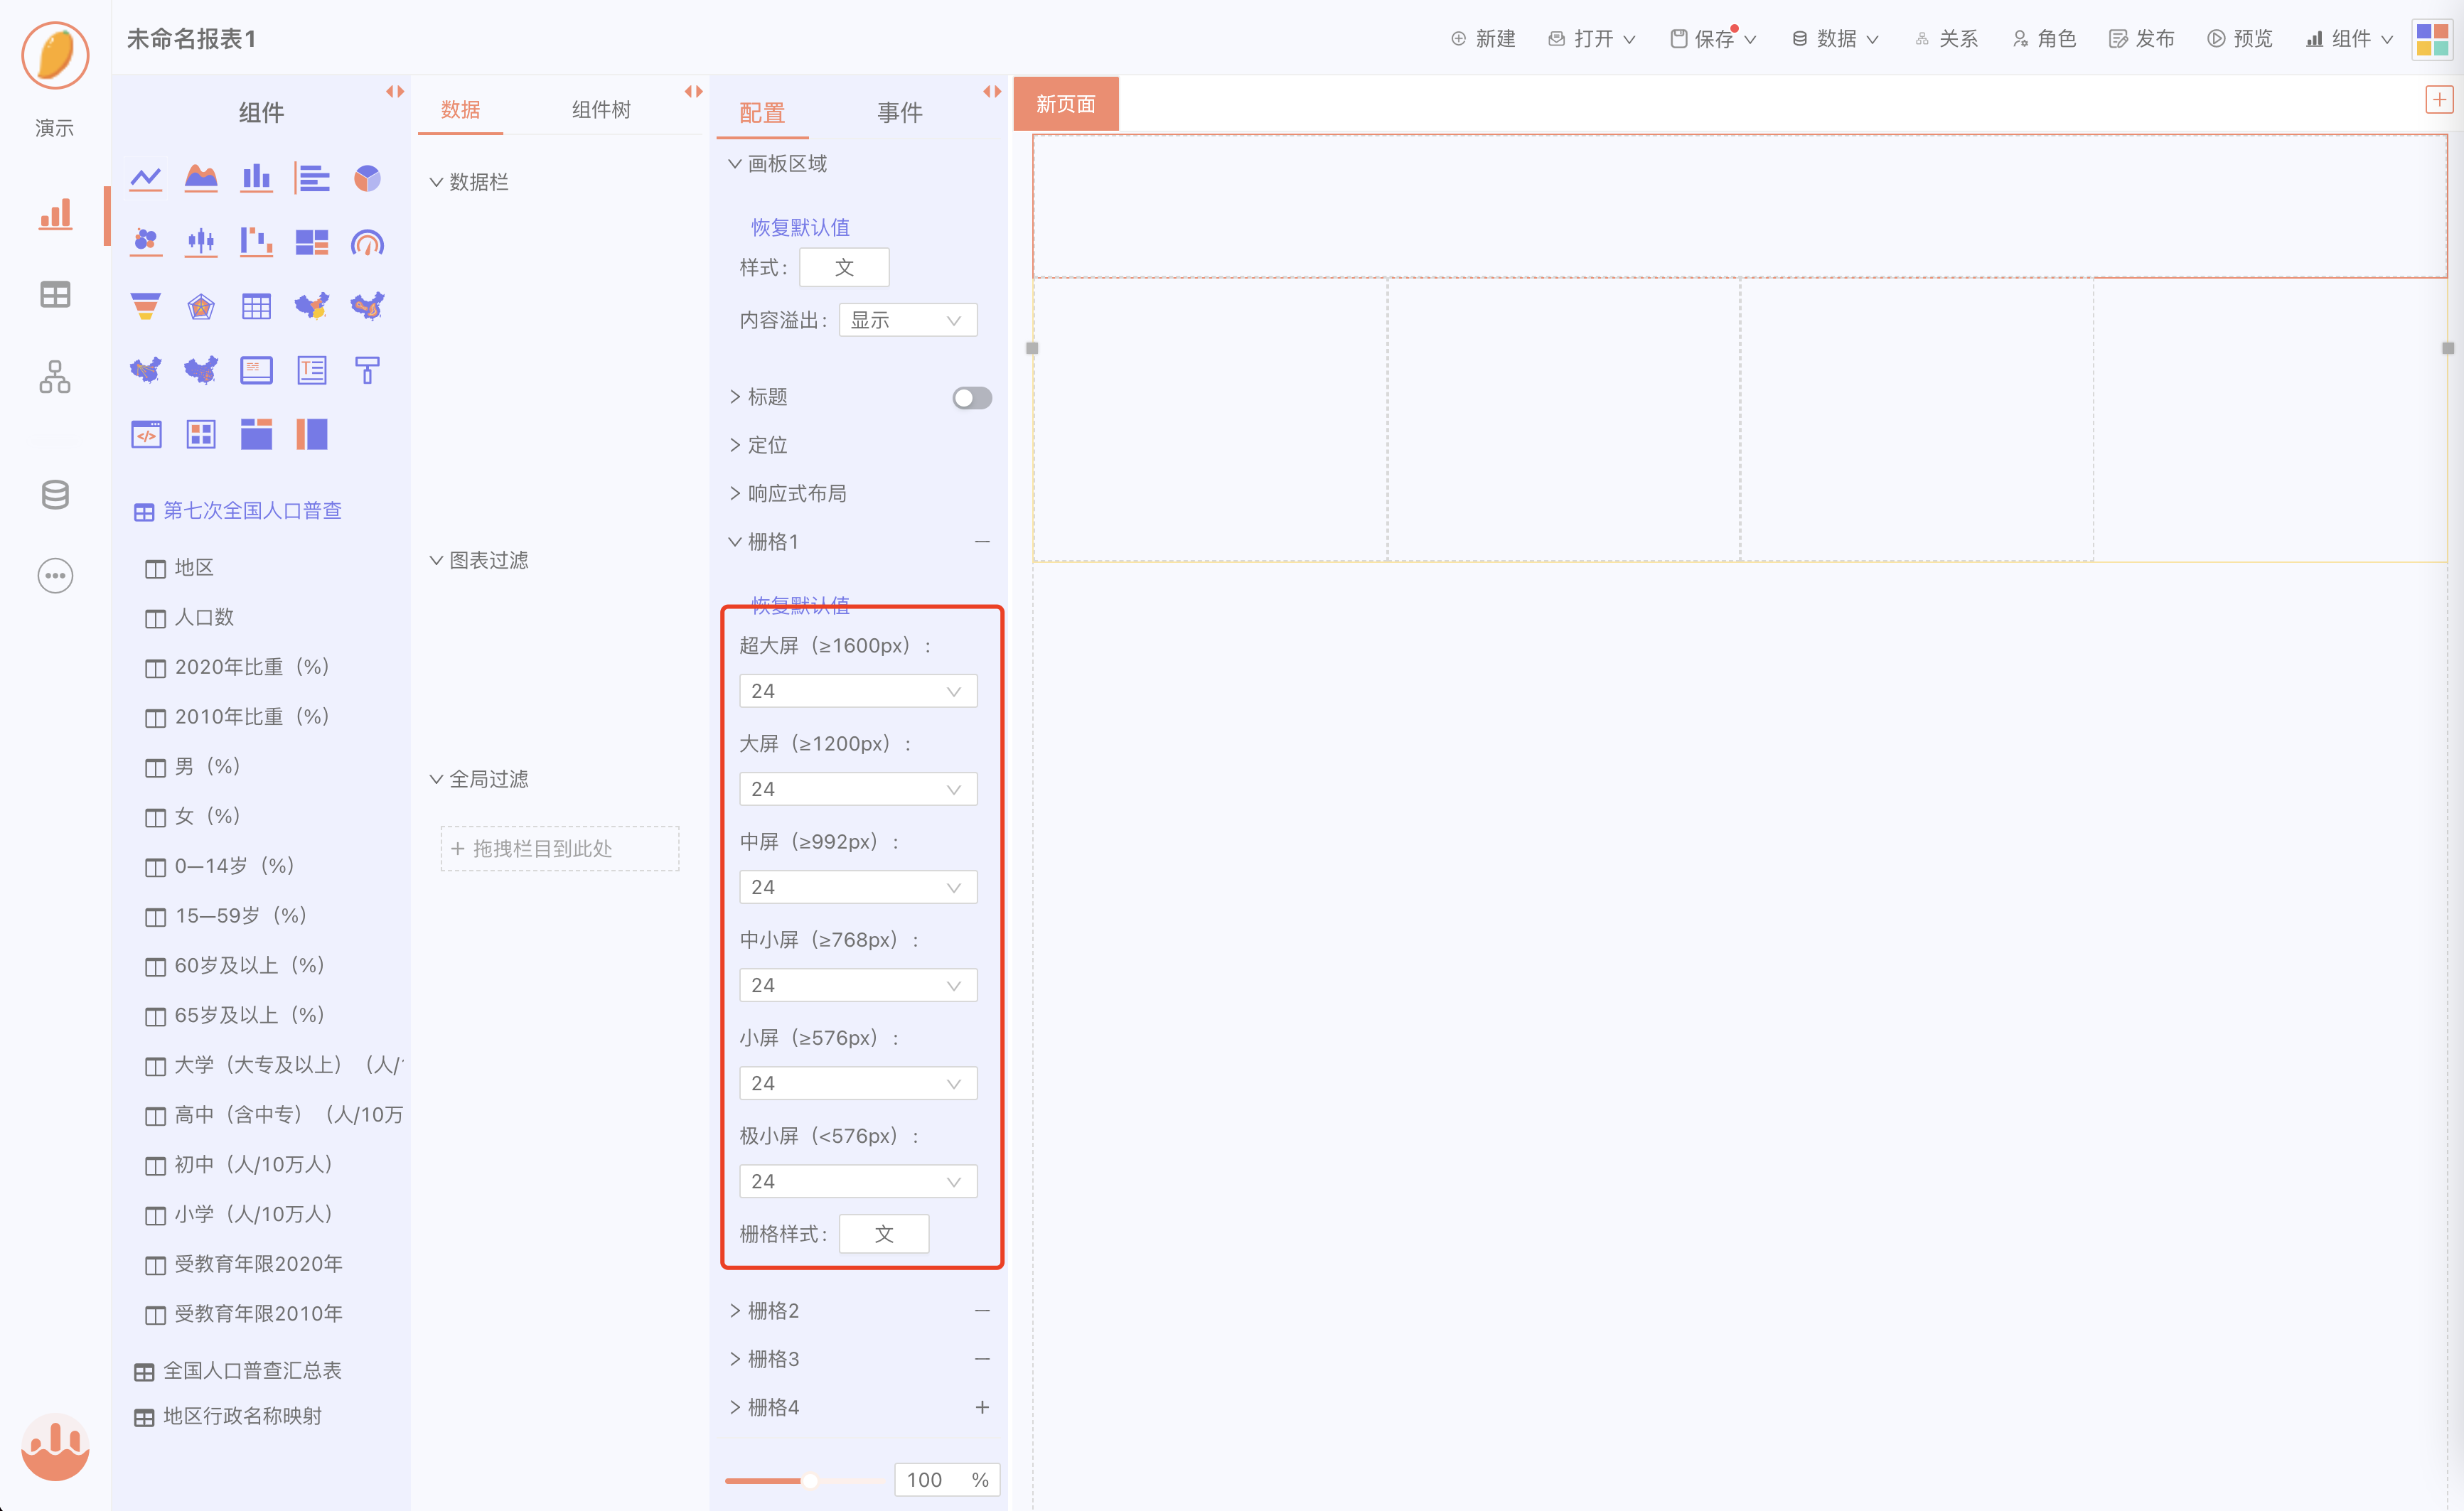The image size is (2464, 1511).
Task: Click the 拖拽栏目到此处 drop zone
Action: (560, 848)
